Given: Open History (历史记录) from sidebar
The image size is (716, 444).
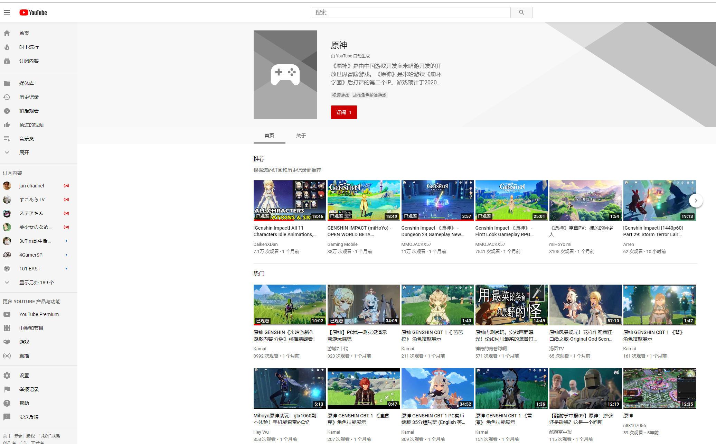Looking at the screenshot, I should pyautogui.click(x=29, y=97).
